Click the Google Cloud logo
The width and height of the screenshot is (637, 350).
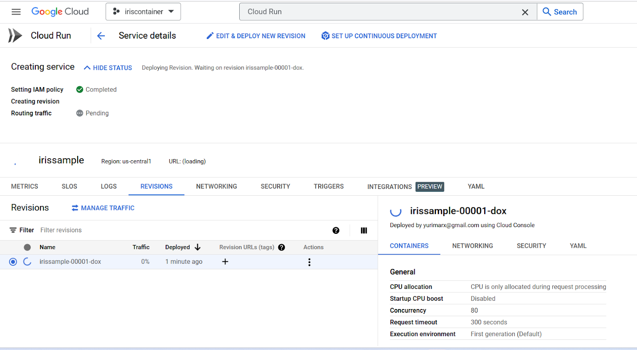(x=60, y=12)
